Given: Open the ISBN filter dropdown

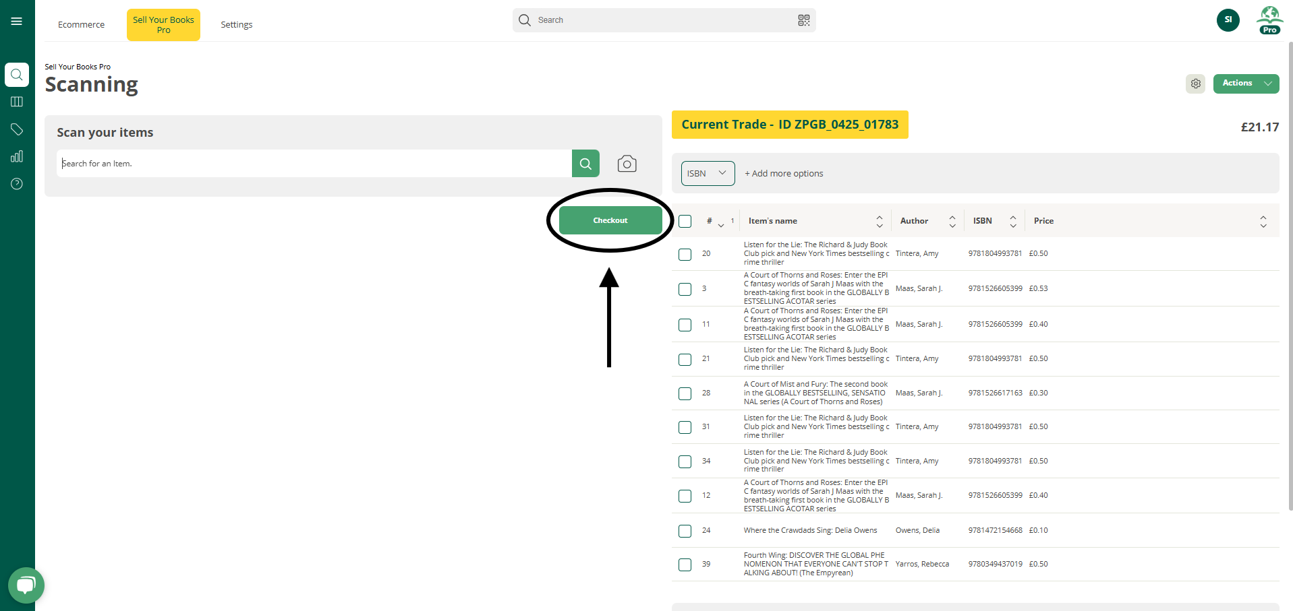Looking at the screenshot, I should [x=707, y=173].
